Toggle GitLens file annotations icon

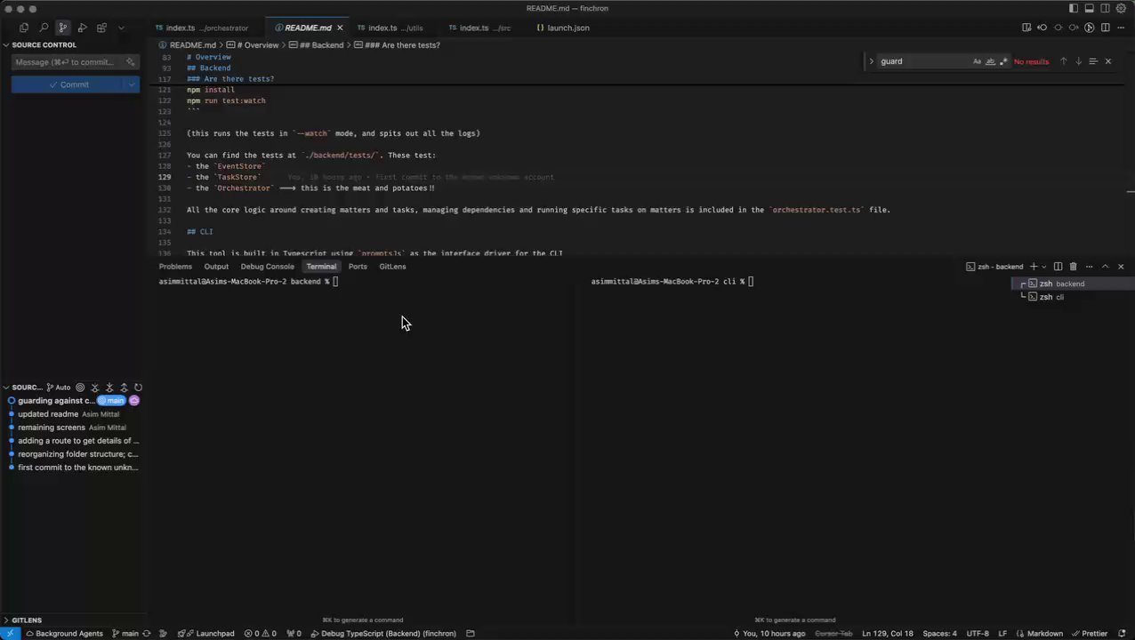click(x=1090, y=28)
